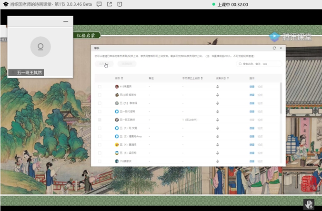This screenshot has height=211, width=322.
Task: Click the 红楼启蒙 green banner label
Action: (86, 35)
